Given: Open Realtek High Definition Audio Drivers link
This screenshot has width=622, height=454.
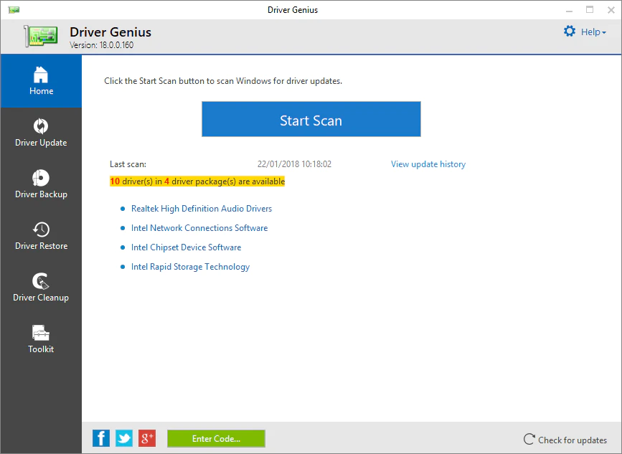Looking at the screenshot, I should click(x=202, y=209).
